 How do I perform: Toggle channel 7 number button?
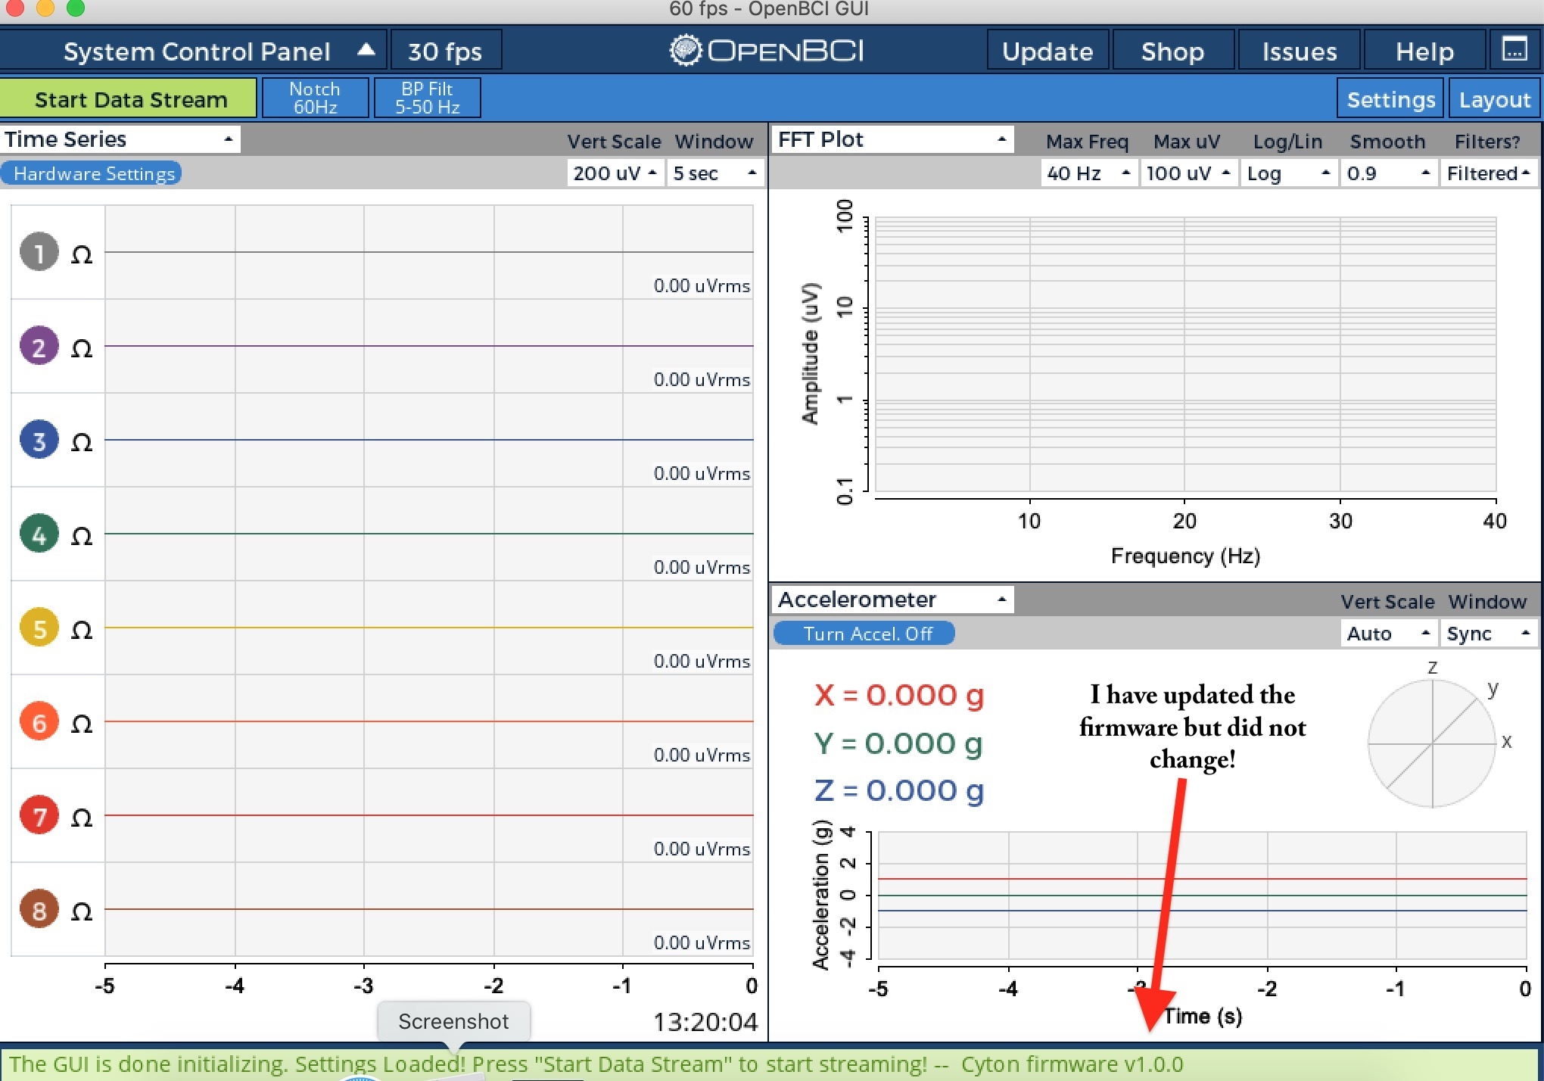click(39, 815)
